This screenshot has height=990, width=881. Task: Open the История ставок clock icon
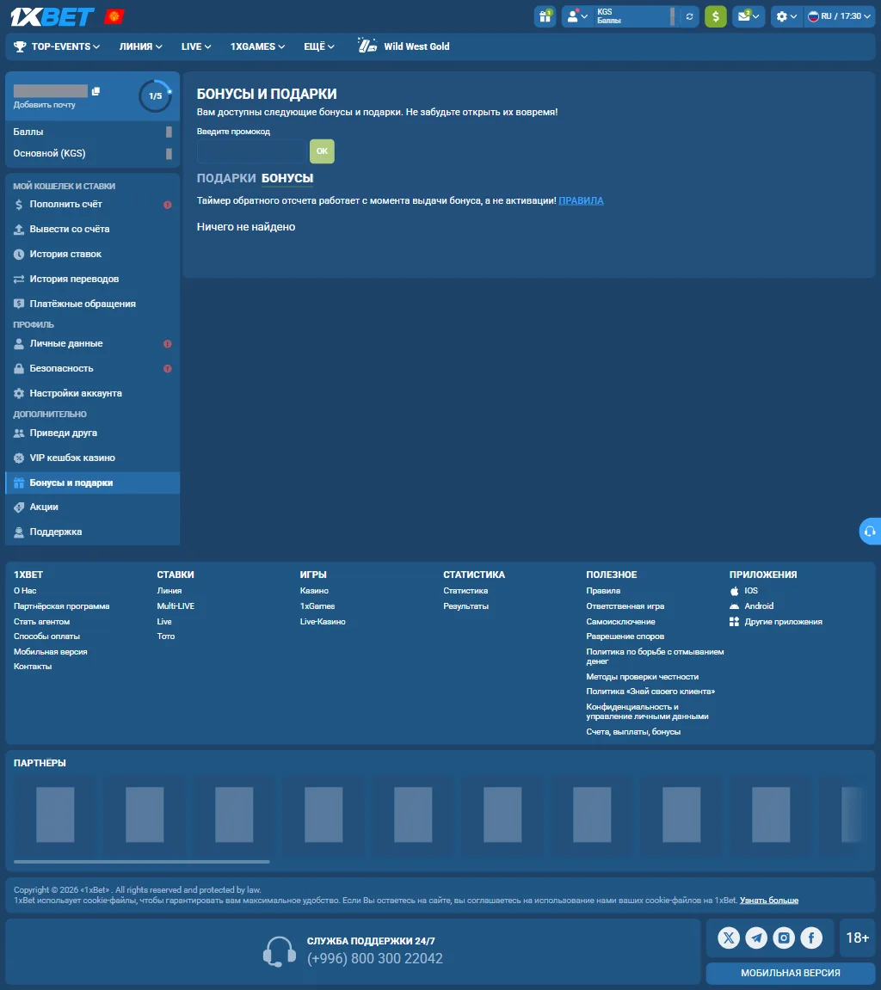click(x=19, y=255)
